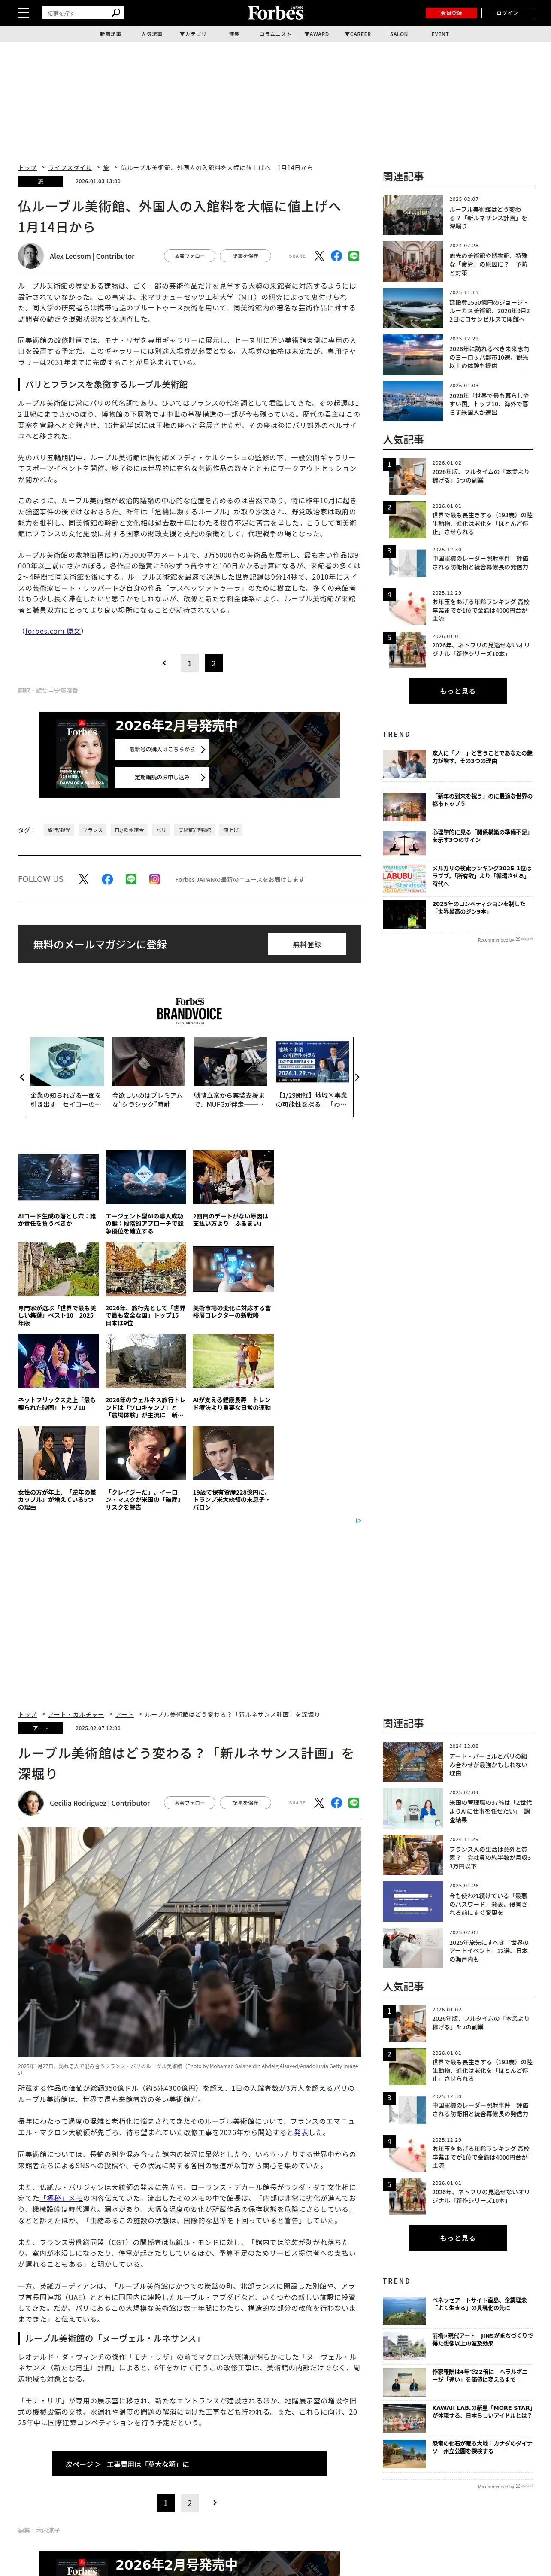Expand the カテゴリ dropdown in navigation
551x2576 pixels.
(x=193, y=34)
